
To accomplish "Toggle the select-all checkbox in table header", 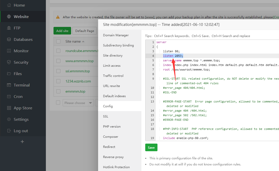I will click(x=58, y=41).
